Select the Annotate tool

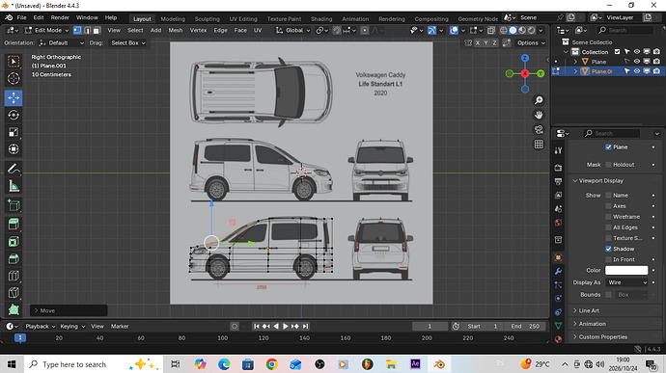tap(14, 169)
